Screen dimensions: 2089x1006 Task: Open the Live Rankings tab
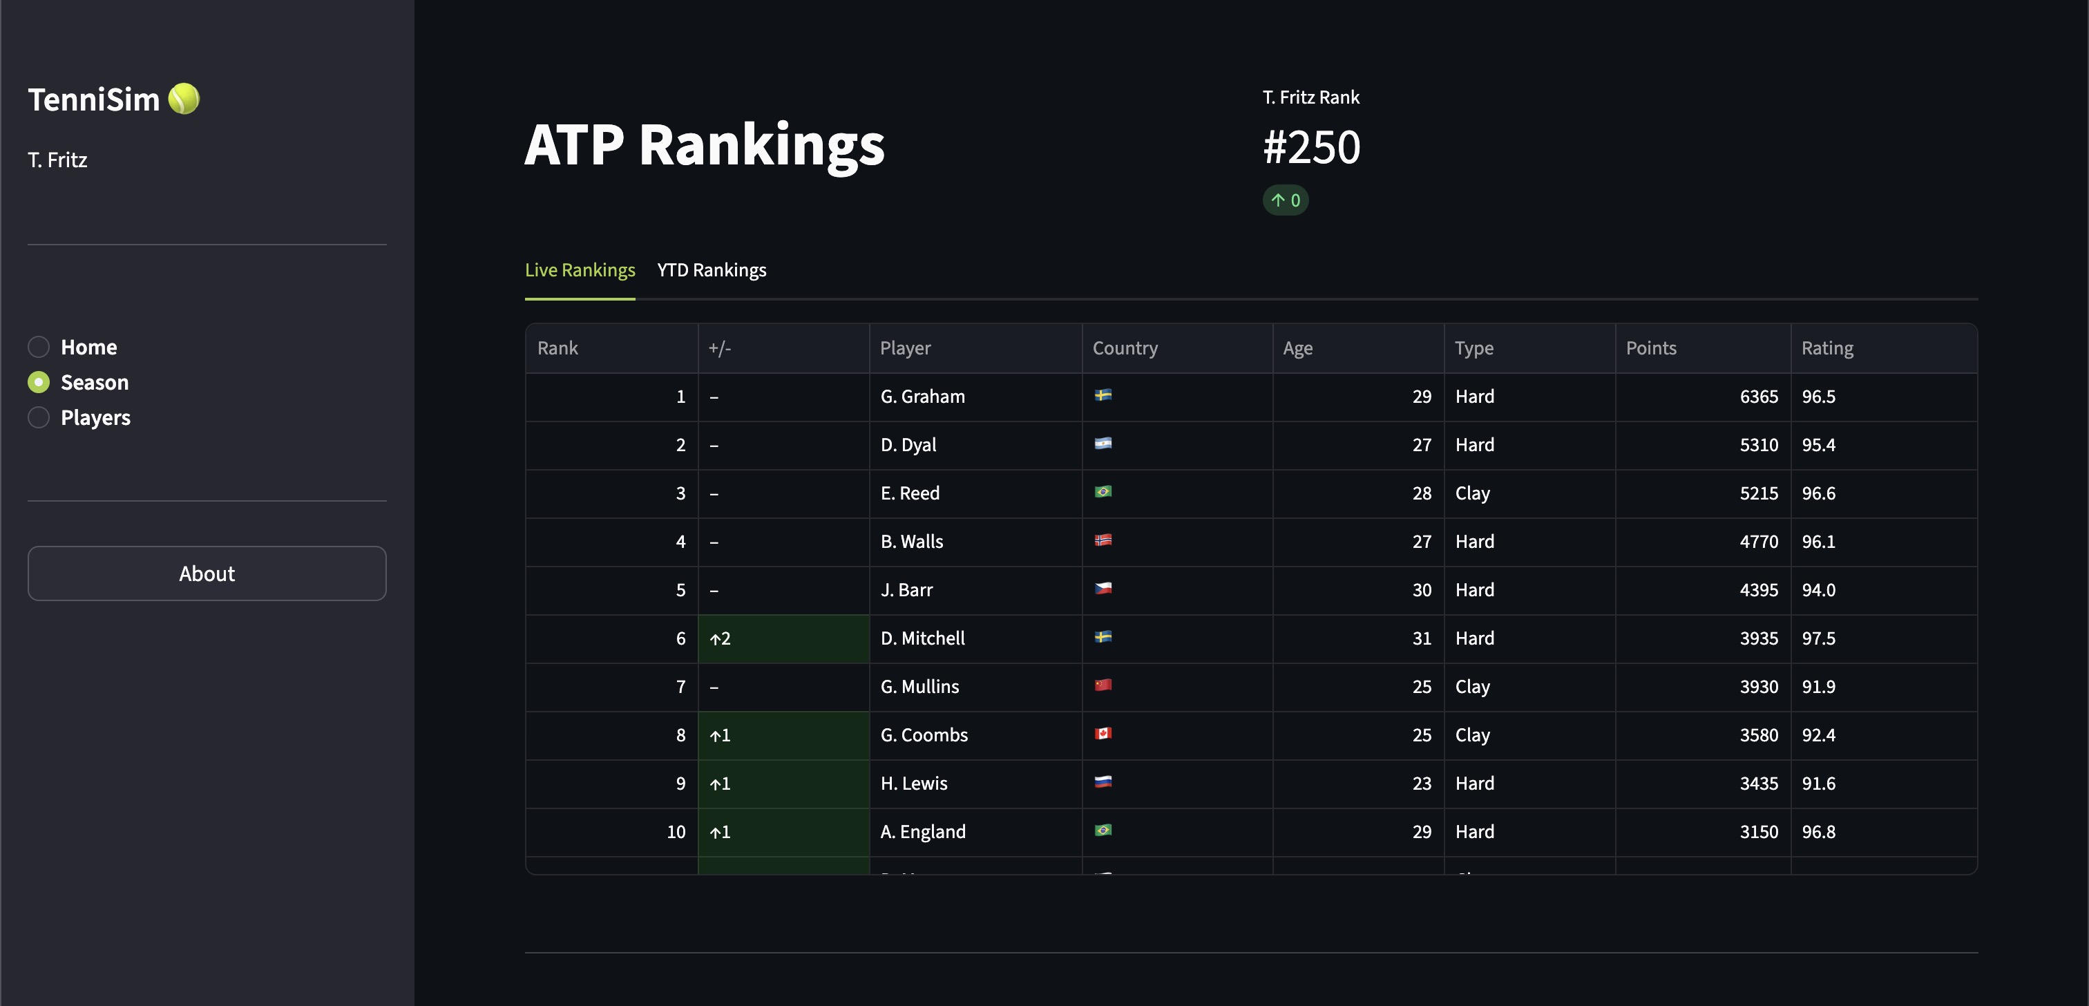pyautogui.click(x=580, y=270)
